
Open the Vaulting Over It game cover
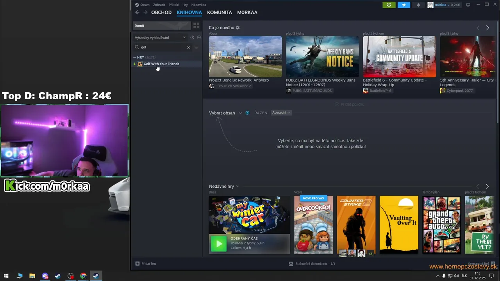(399, 225)
